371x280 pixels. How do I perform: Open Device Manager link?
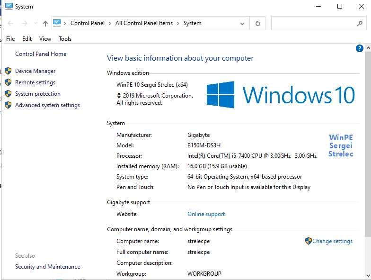(35, 71)
